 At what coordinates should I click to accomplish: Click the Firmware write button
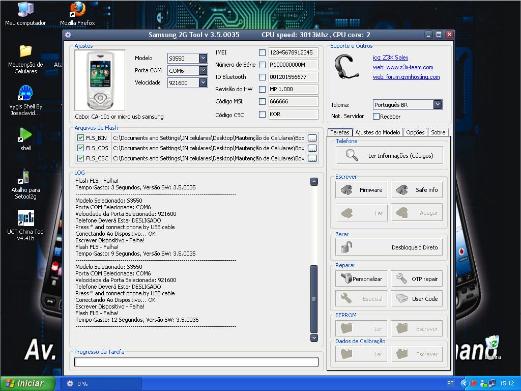[x=361, y=190]
